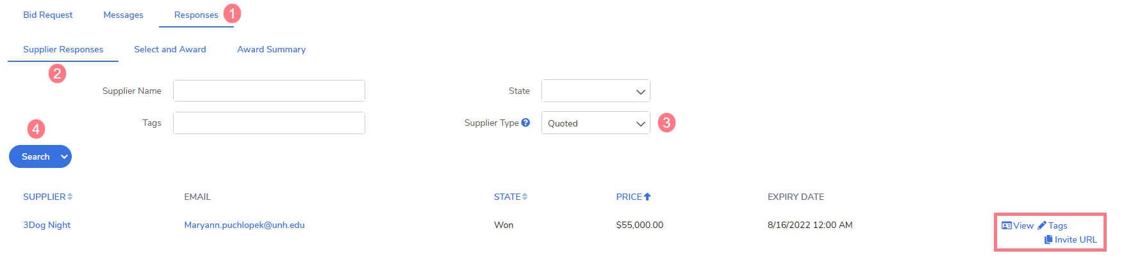Open the Select and Award sub-tab
Image resolution: width=1124 pixels, height=258 pixels.
point(170,49)
